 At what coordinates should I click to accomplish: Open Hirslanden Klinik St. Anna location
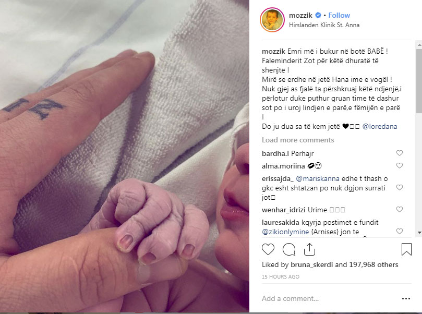tap(324, 25)
